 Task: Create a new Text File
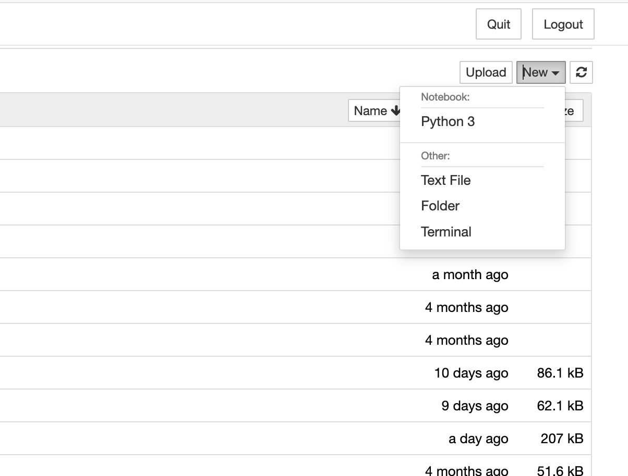click(445, 180)
